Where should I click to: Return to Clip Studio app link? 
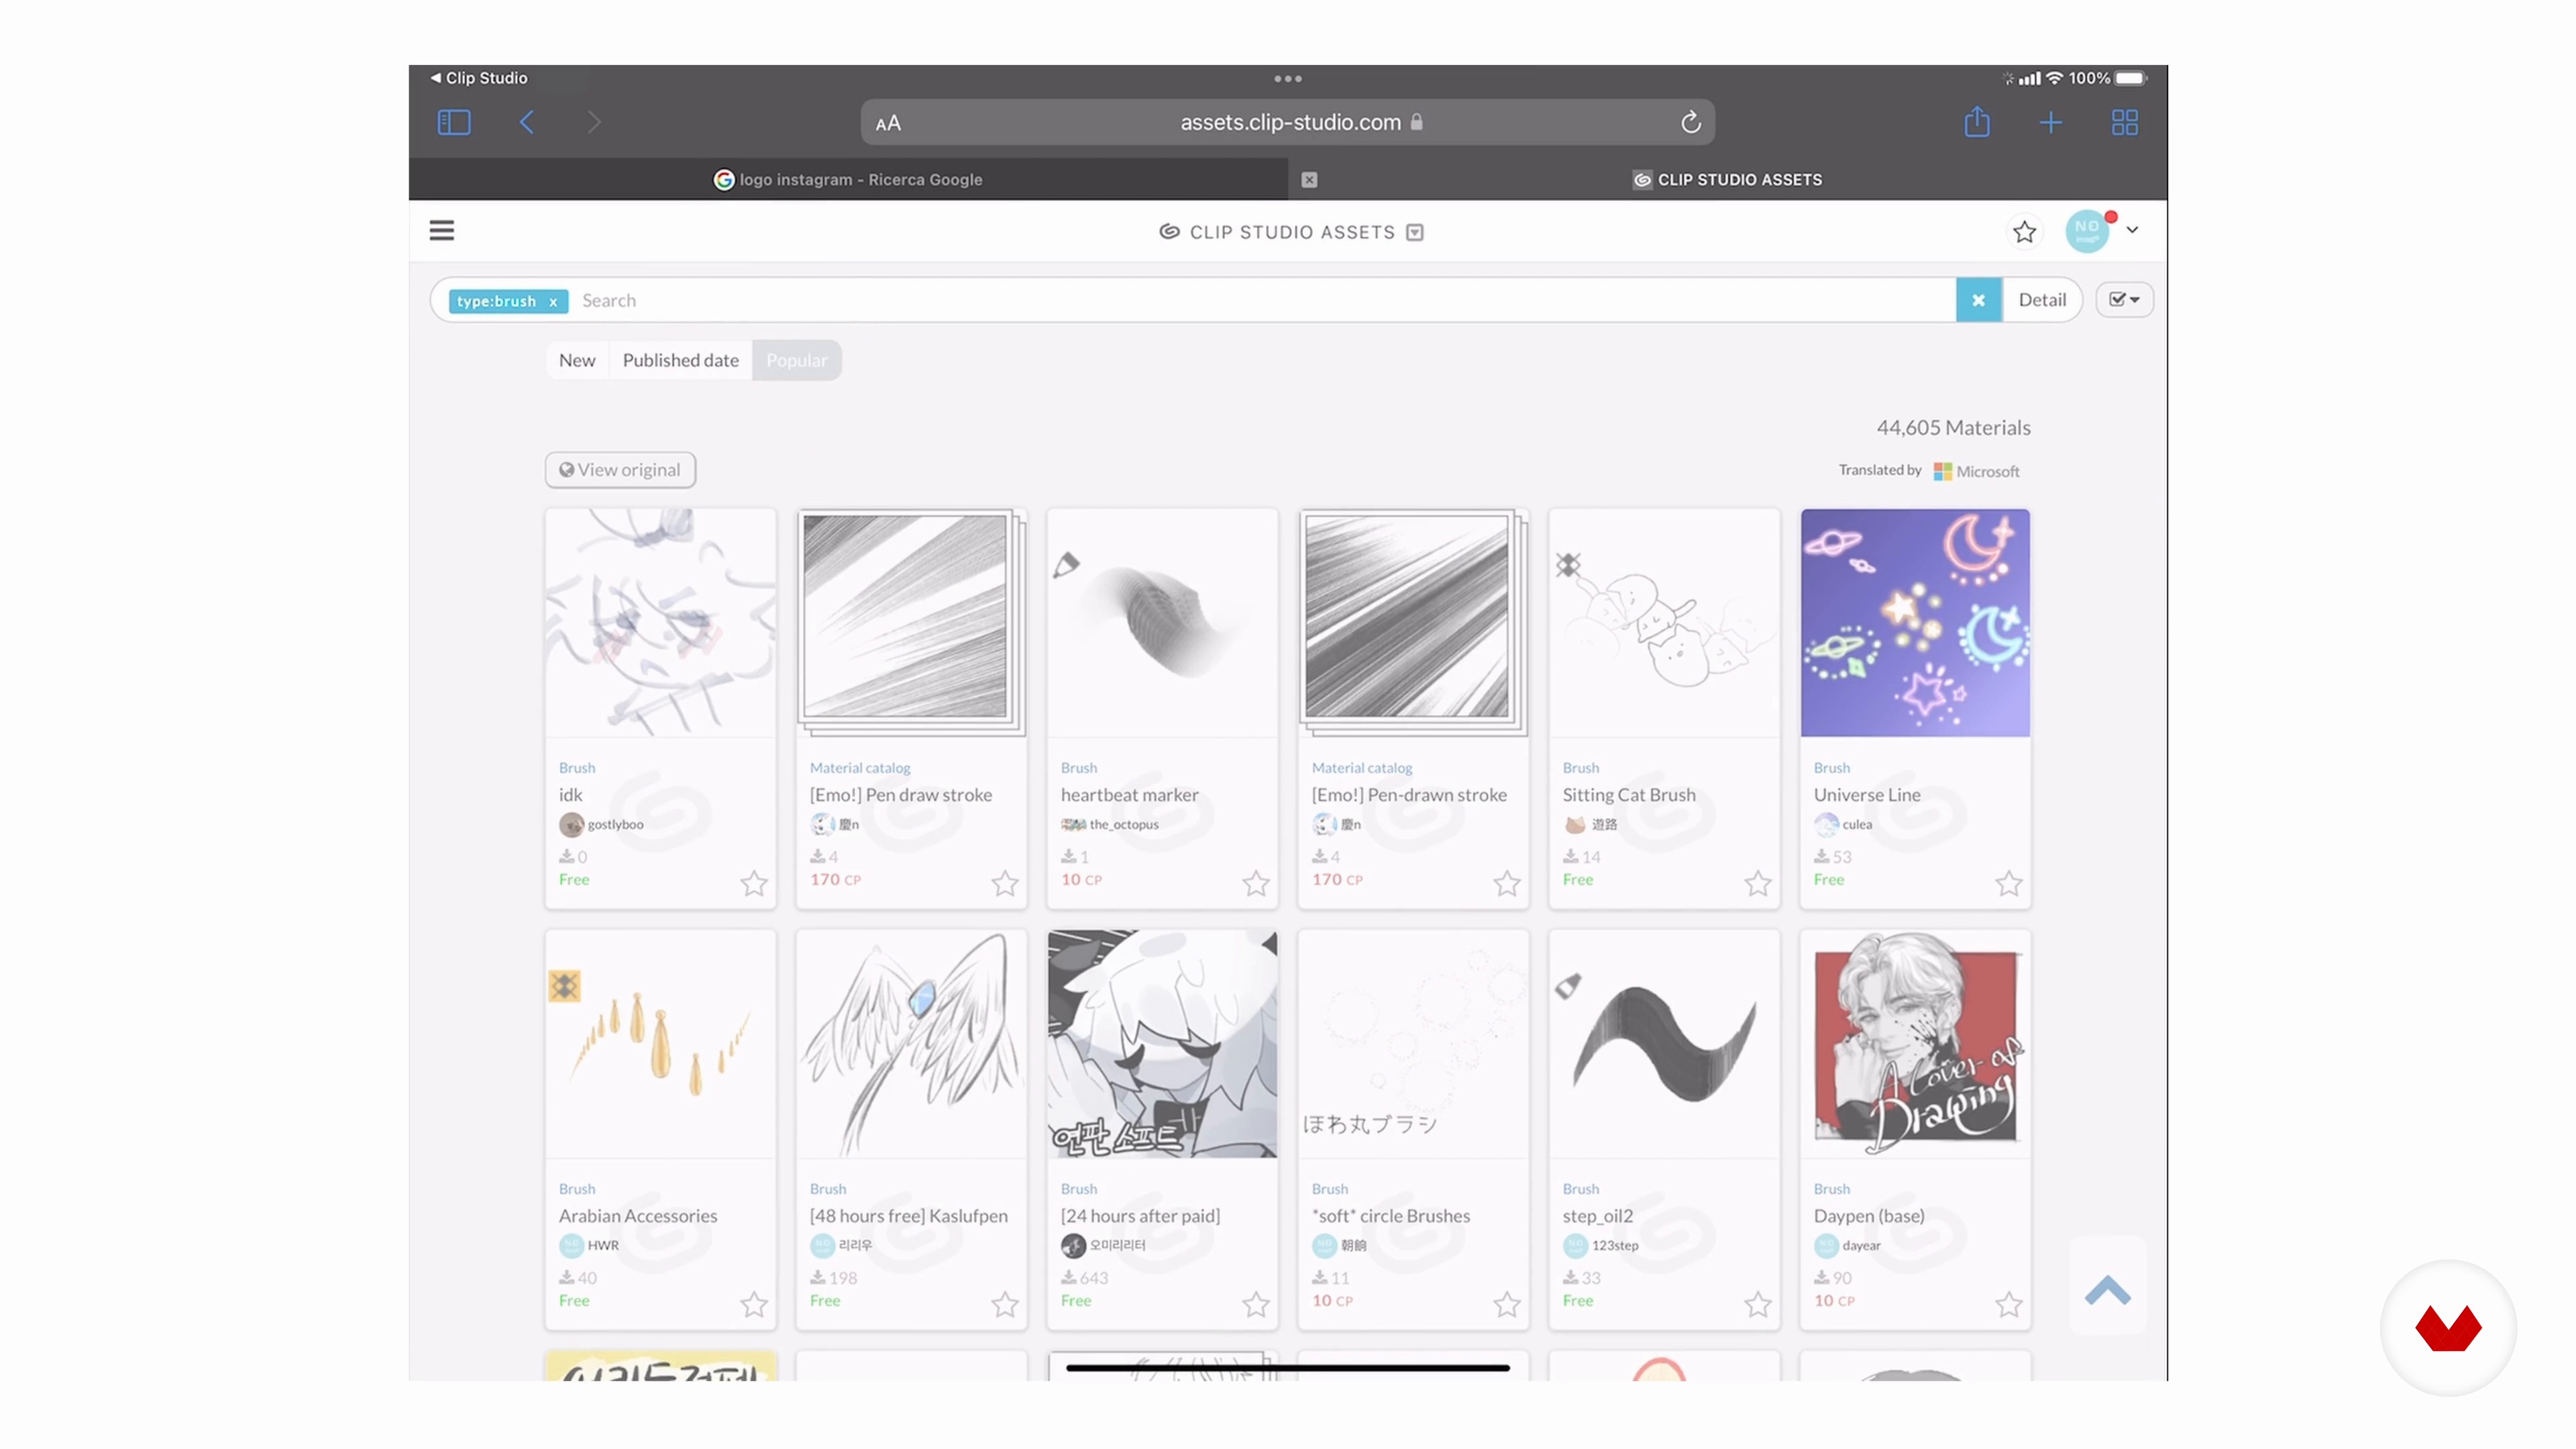click(478, 78)
